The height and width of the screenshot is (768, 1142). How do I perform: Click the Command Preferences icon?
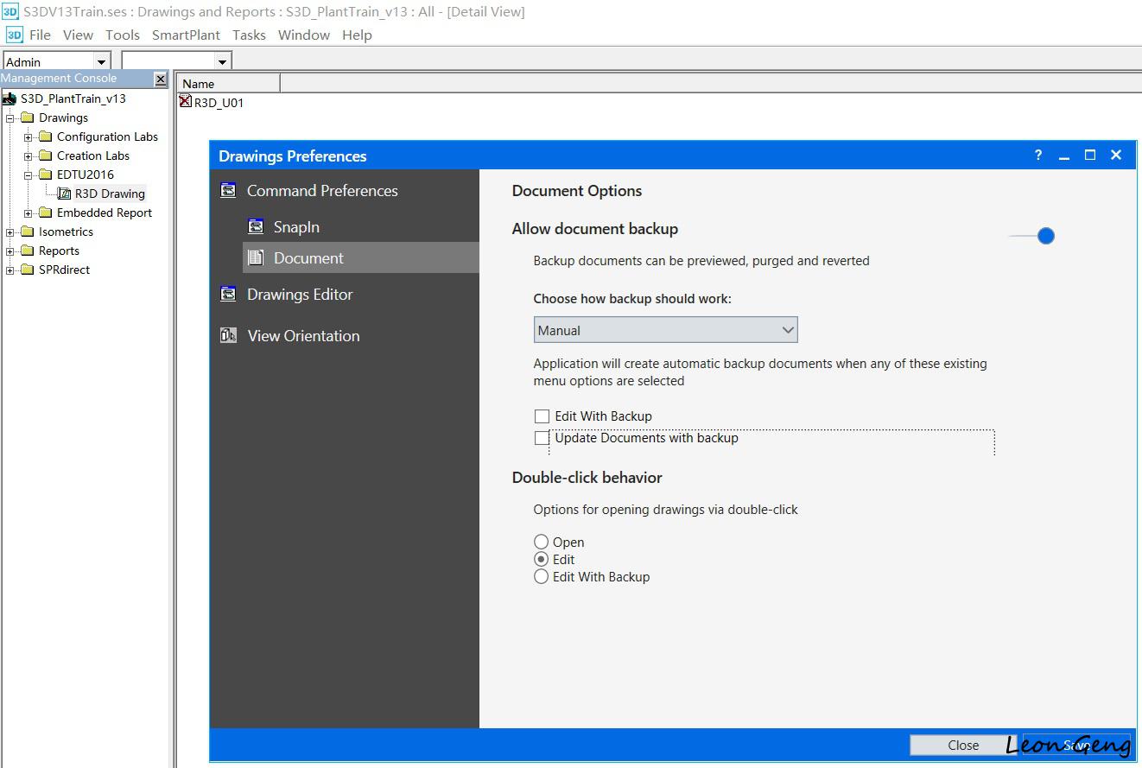pos(228,190)
